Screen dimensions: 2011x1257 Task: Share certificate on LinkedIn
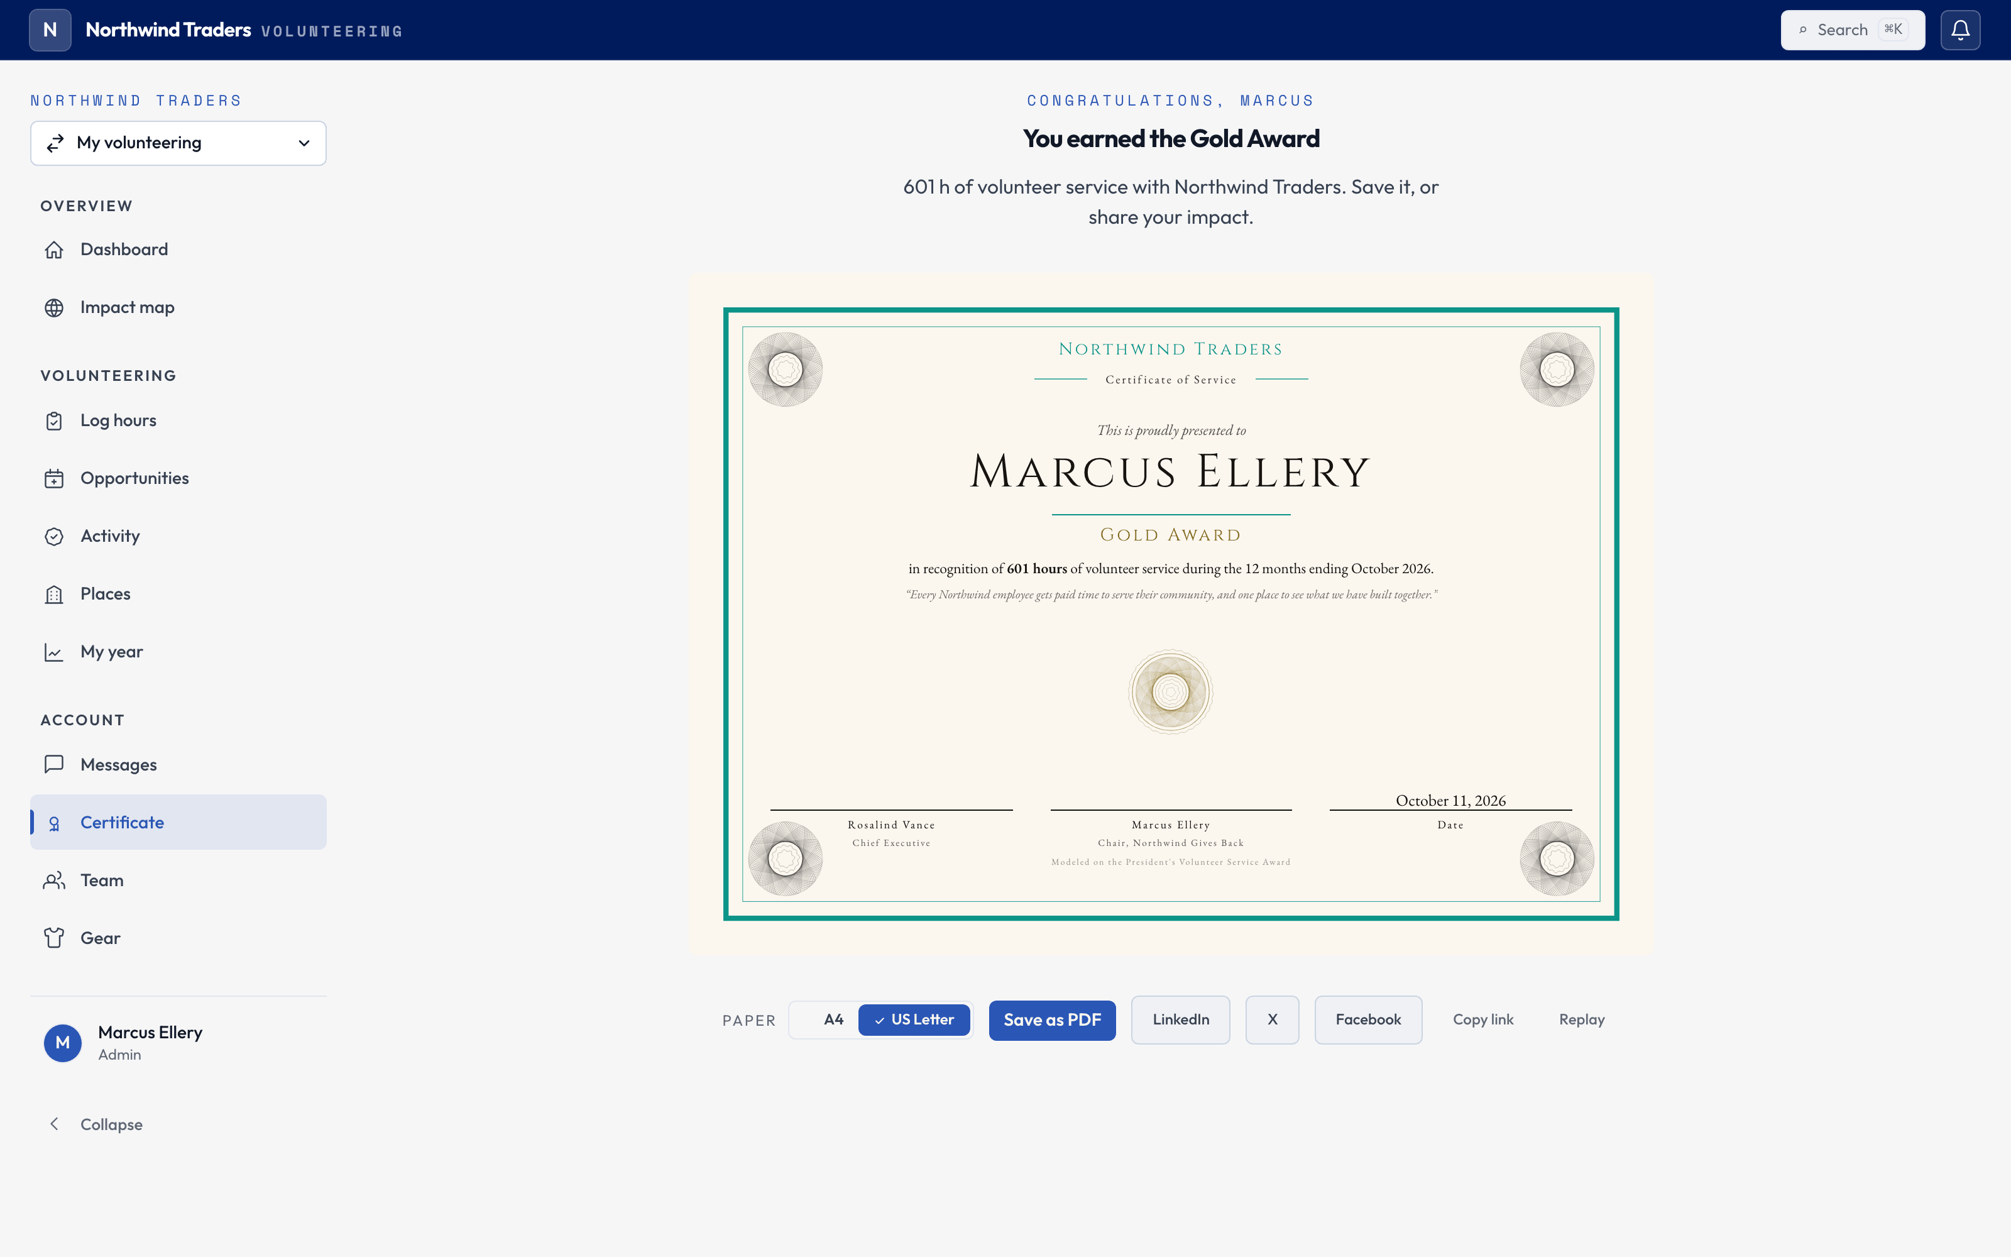click(x=1180, y=1020)
